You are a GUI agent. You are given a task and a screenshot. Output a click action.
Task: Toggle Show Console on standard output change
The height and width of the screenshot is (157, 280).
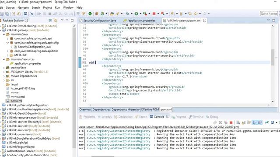tap(254, 123)
